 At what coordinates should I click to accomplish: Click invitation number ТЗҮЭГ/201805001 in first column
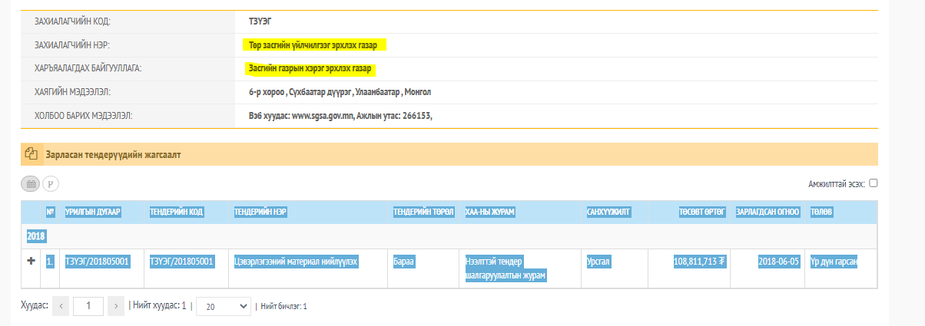point(98,262)
